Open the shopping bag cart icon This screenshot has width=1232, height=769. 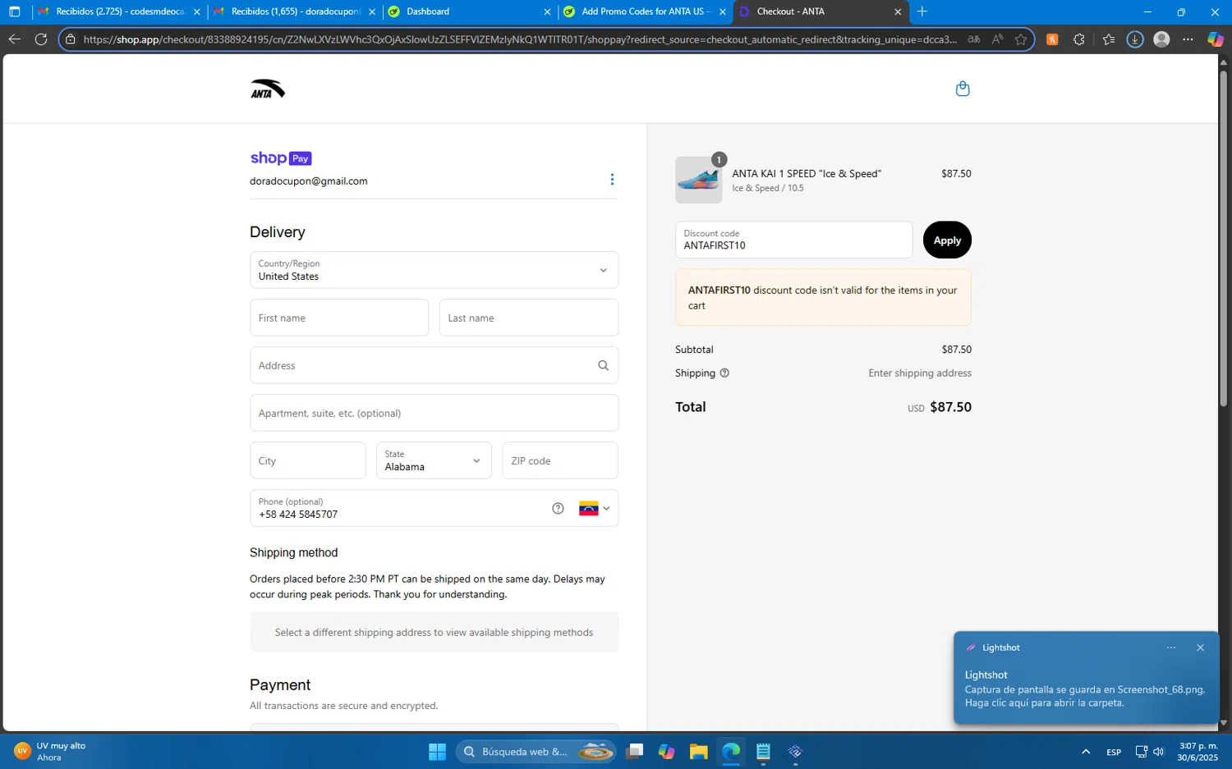click(x=963, y=89)
